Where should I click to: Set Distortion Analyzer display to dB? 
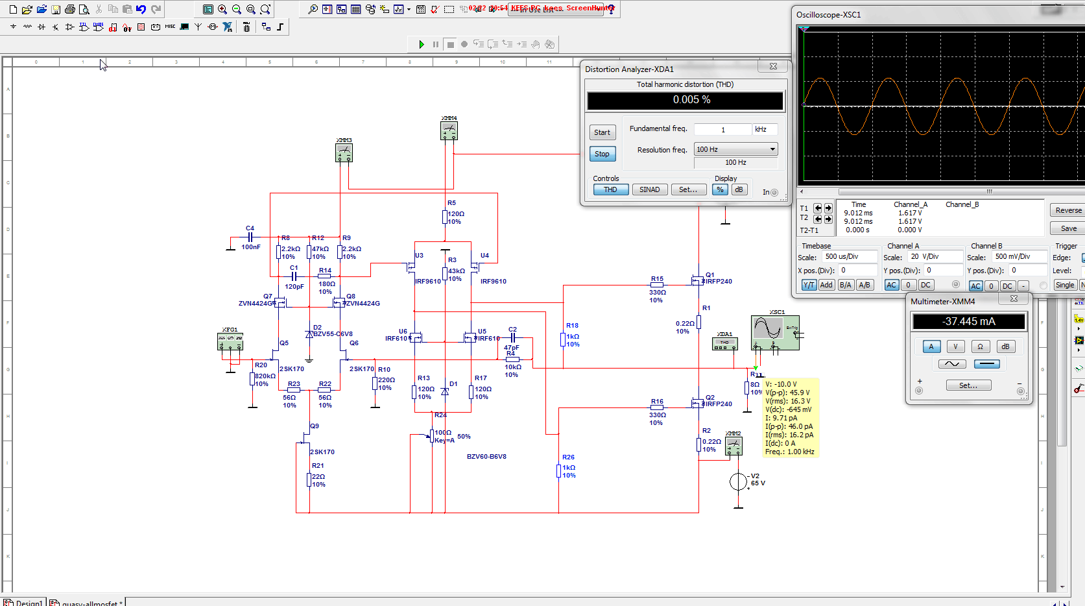(x=739, y=189)
